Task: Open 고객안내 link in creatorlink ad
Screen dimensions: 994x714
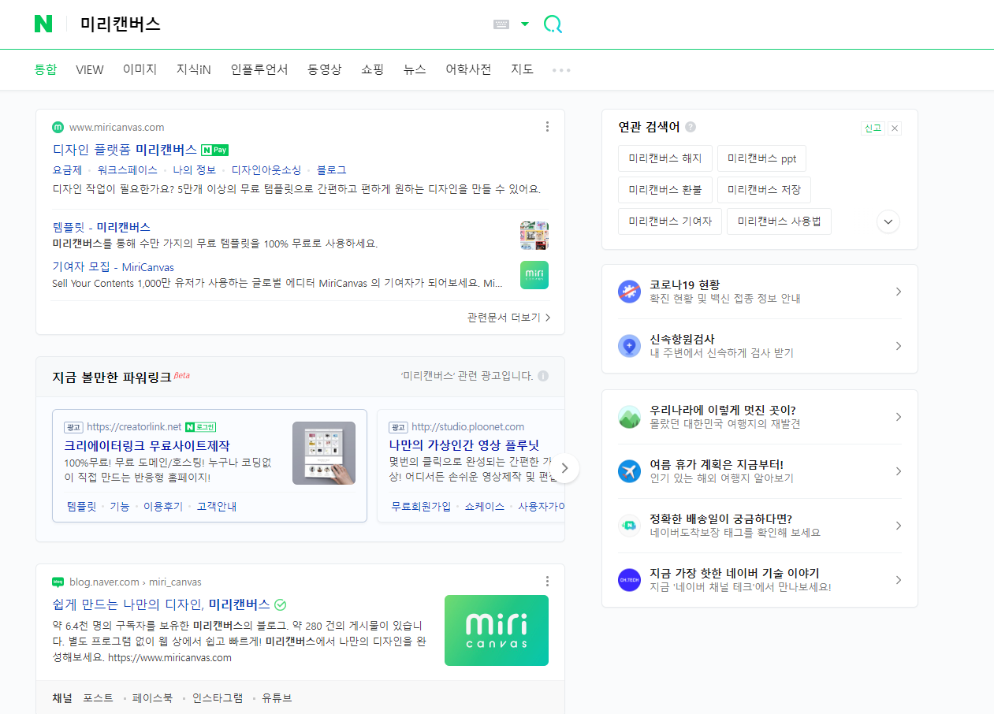Action: coord(217,506)
